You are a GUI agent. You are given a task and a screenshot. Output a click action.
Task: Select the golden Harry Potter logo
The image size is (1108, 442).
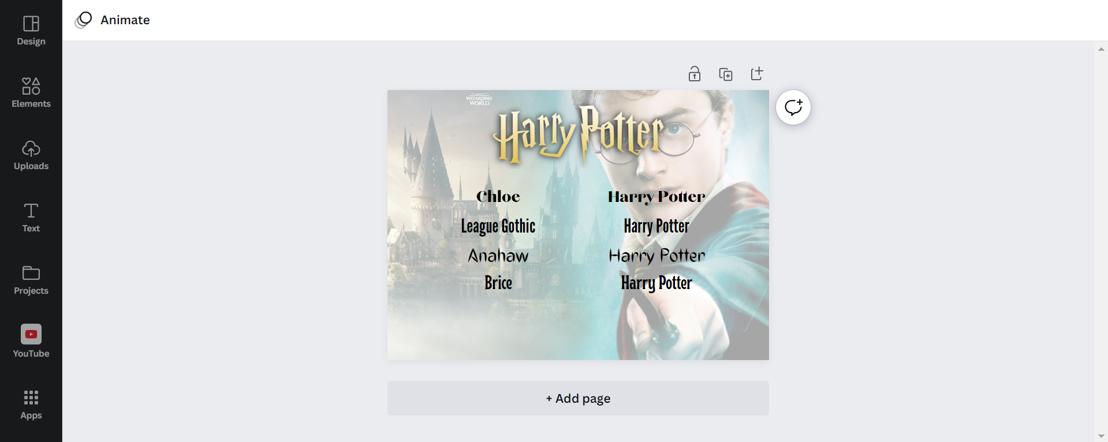(579, 134)
